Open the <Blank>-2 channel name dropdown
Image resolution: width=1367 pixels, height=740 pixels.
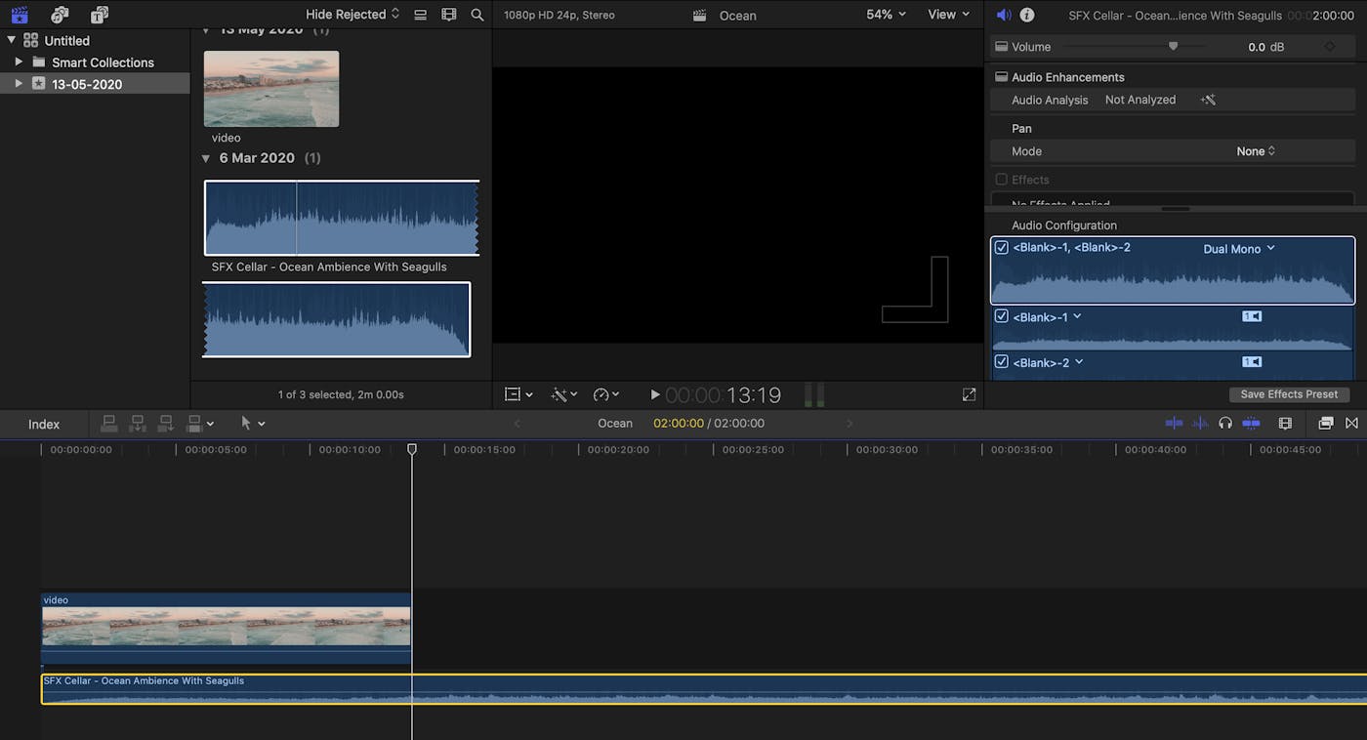(x=1047, y=362)
